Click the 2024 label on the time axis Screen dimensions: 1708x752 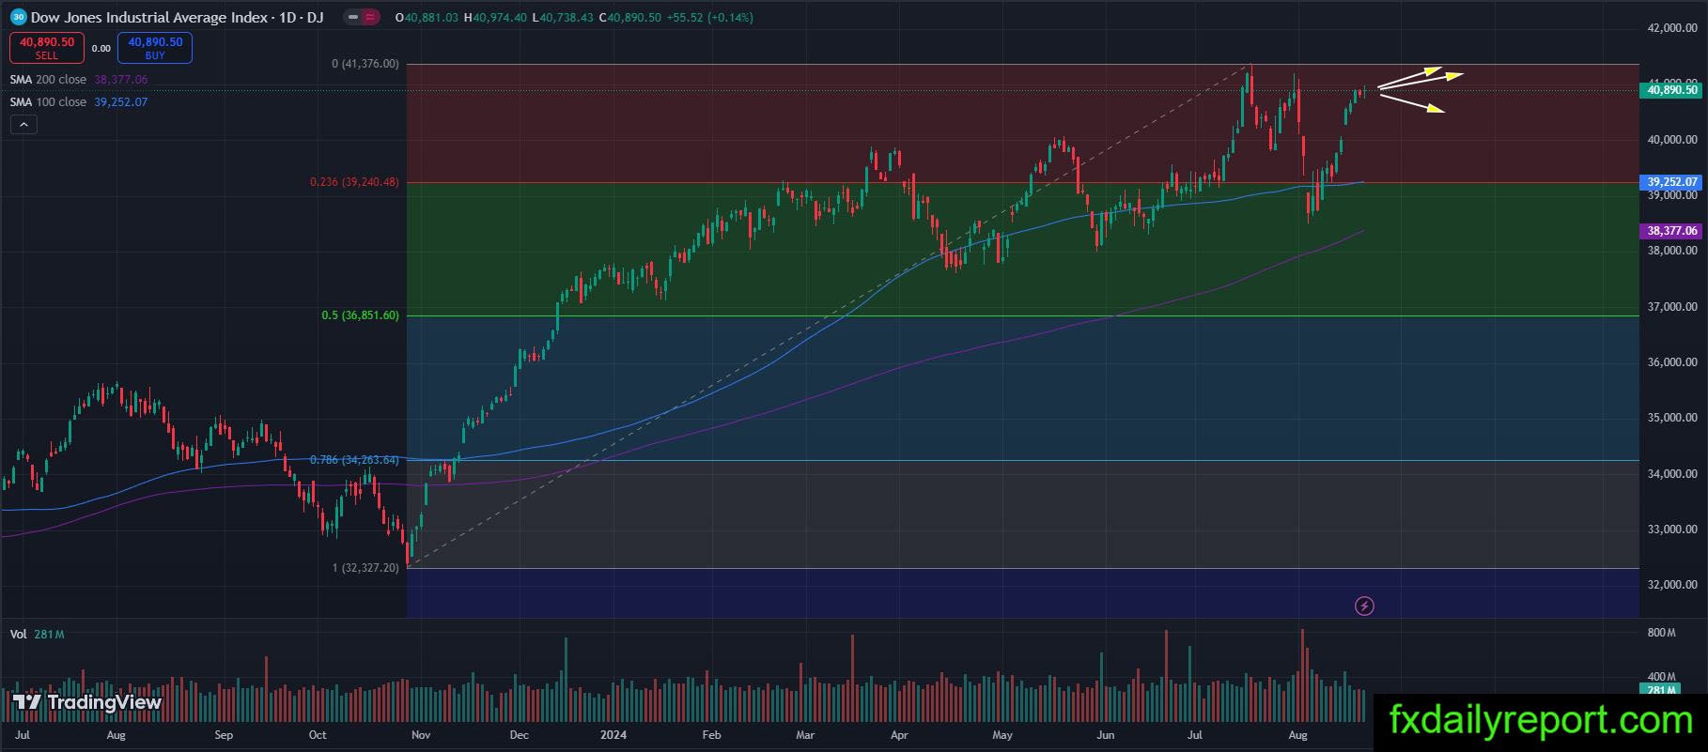tap(613, 735)
